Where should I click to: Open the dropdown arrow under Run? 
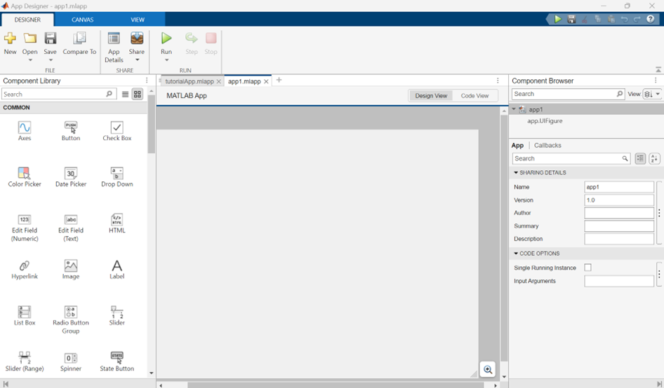tap(166, 60)
